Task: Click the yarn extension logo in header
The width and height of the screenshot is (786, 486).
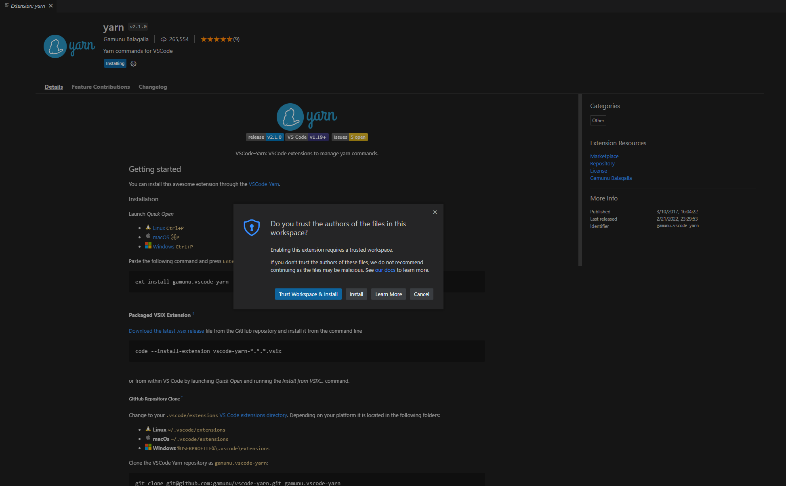Action: (69, 46)
